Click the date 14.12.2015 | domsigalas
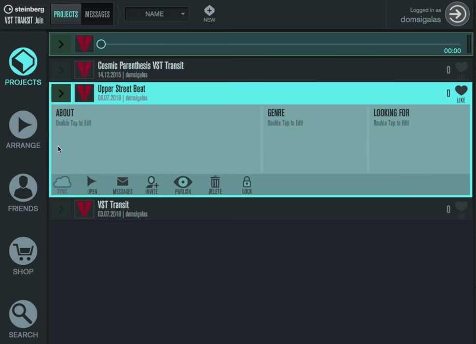Screen dimensions: 476x344 click(123, 75)
